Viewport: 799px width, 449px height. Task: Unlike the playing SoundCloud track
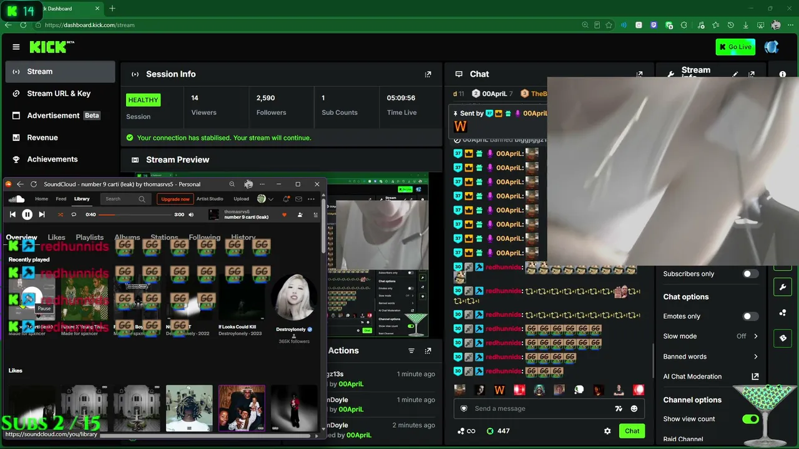click(x=284, y=215)
